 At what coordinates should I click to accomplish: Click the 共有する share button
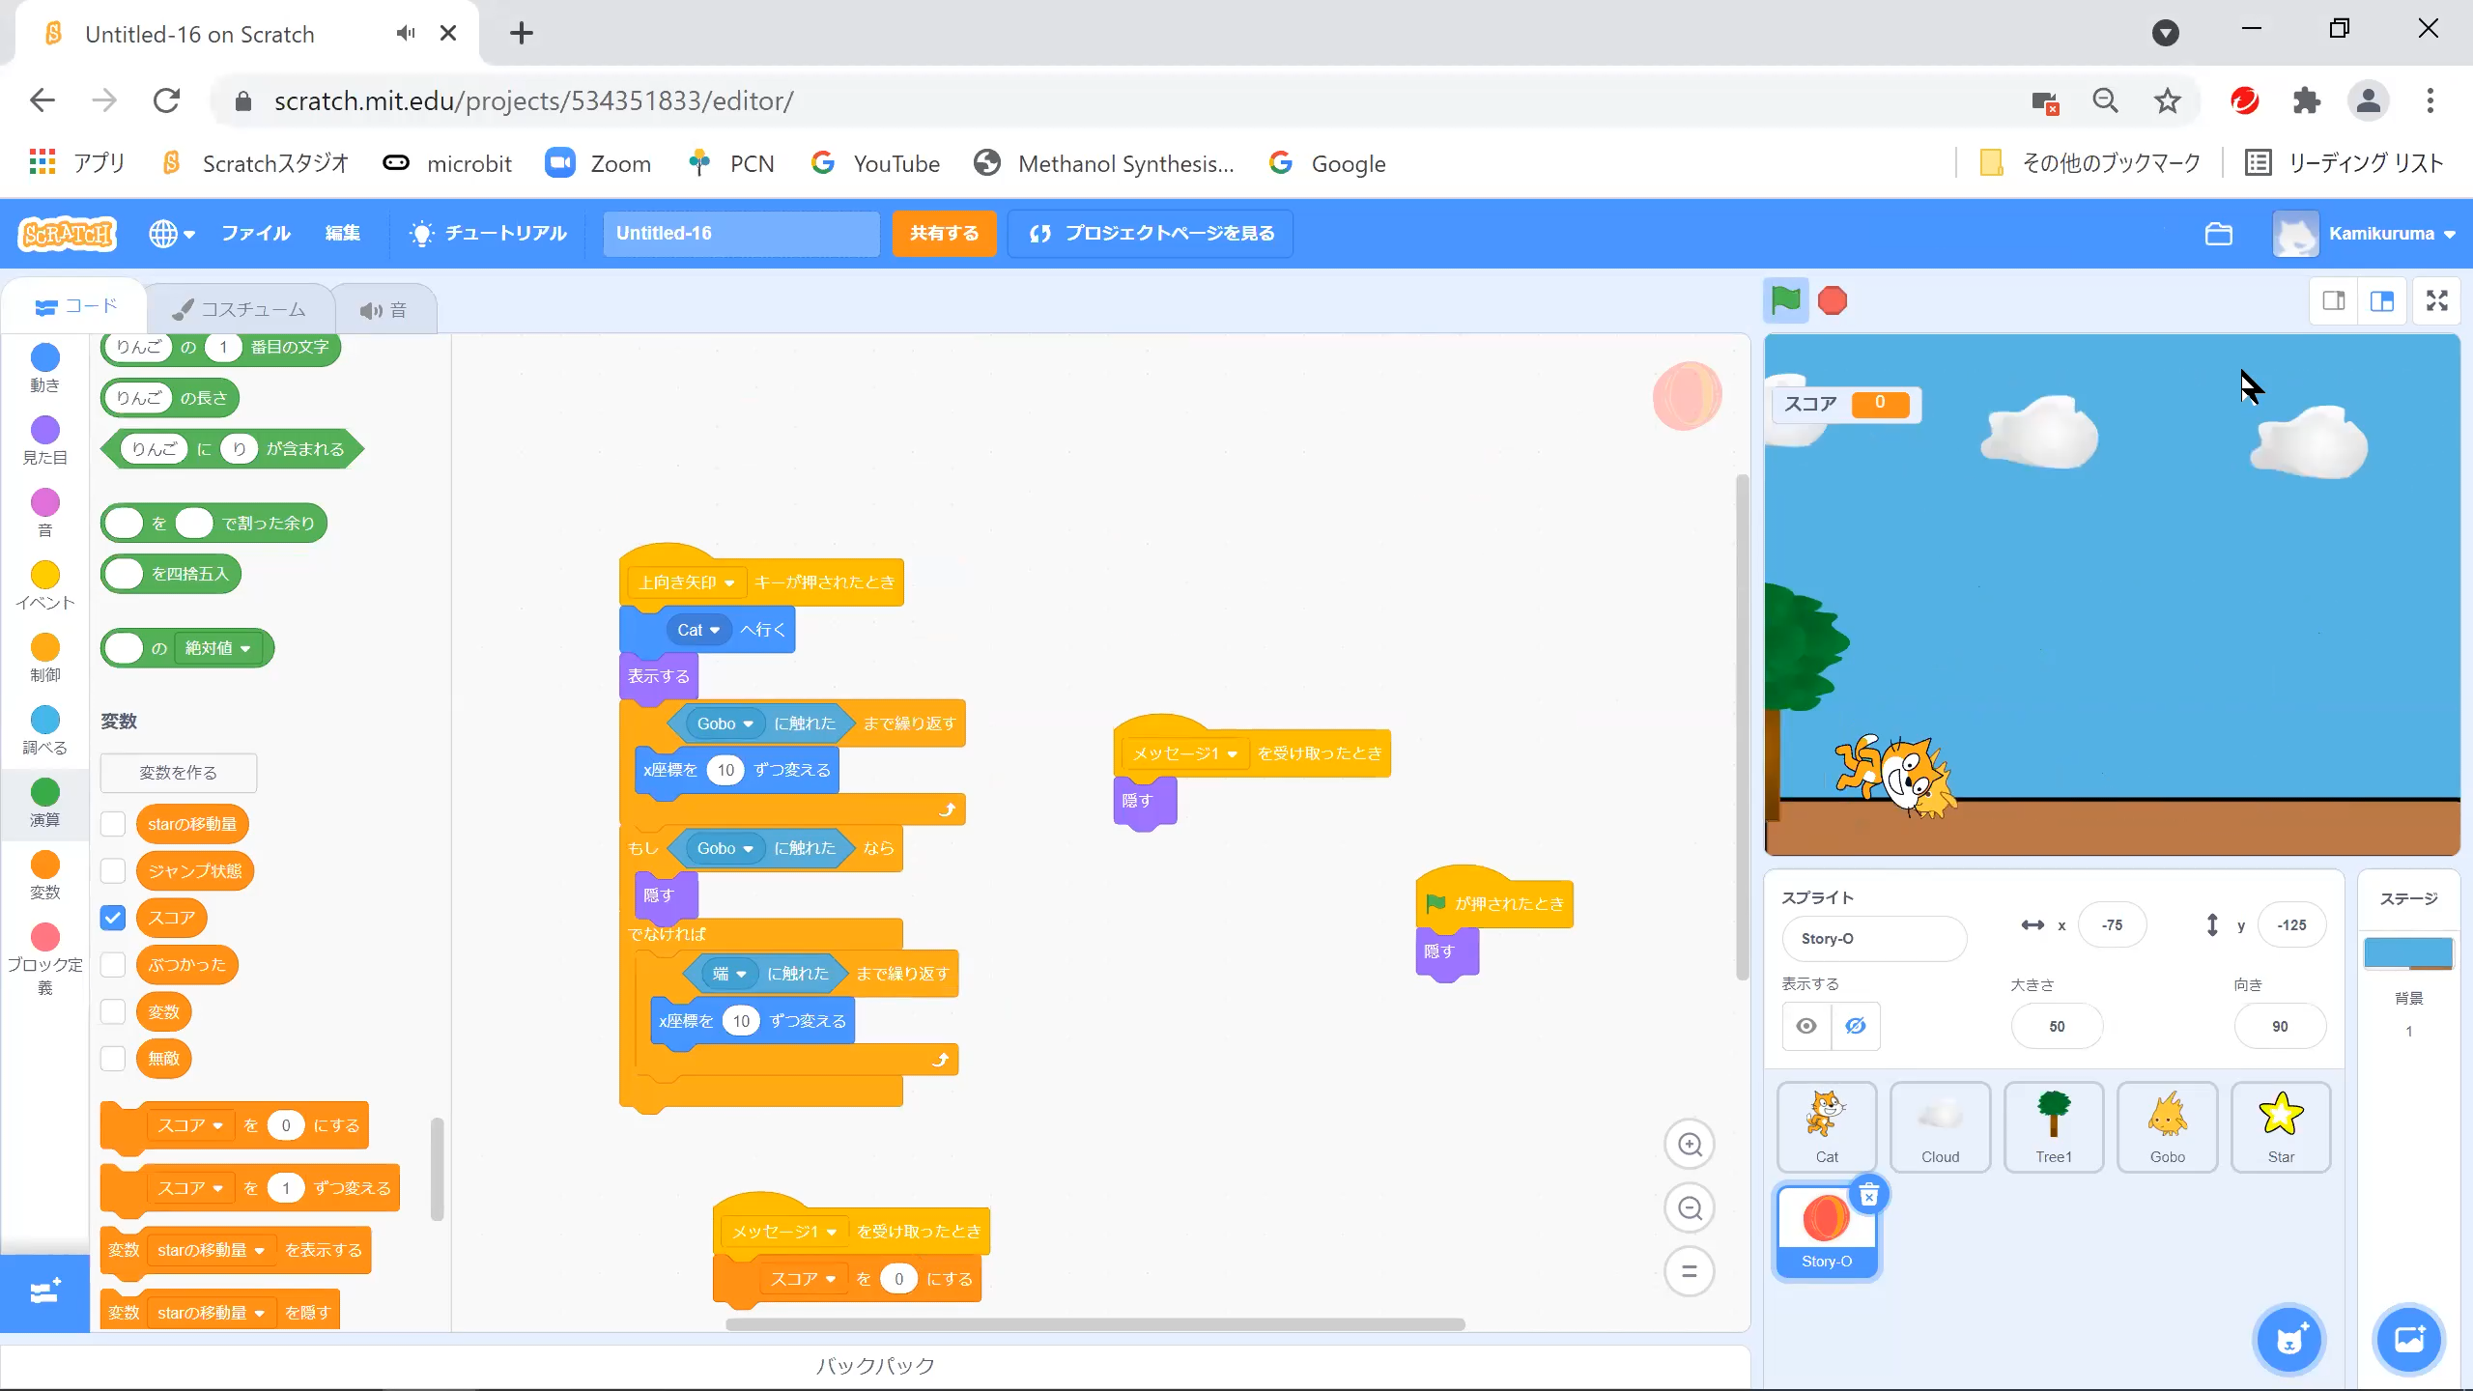tap(944, 234)
